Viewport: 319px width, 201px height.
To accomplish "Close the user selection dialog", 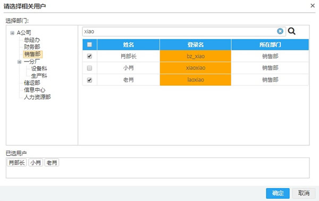I will tap(313, 6).
